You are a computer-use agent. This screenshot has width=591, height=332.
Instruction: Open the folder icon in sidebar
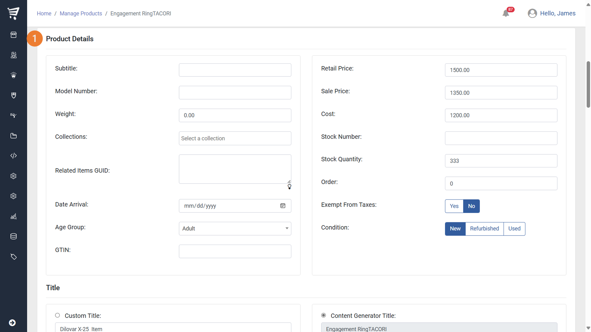tap(13, 136)
